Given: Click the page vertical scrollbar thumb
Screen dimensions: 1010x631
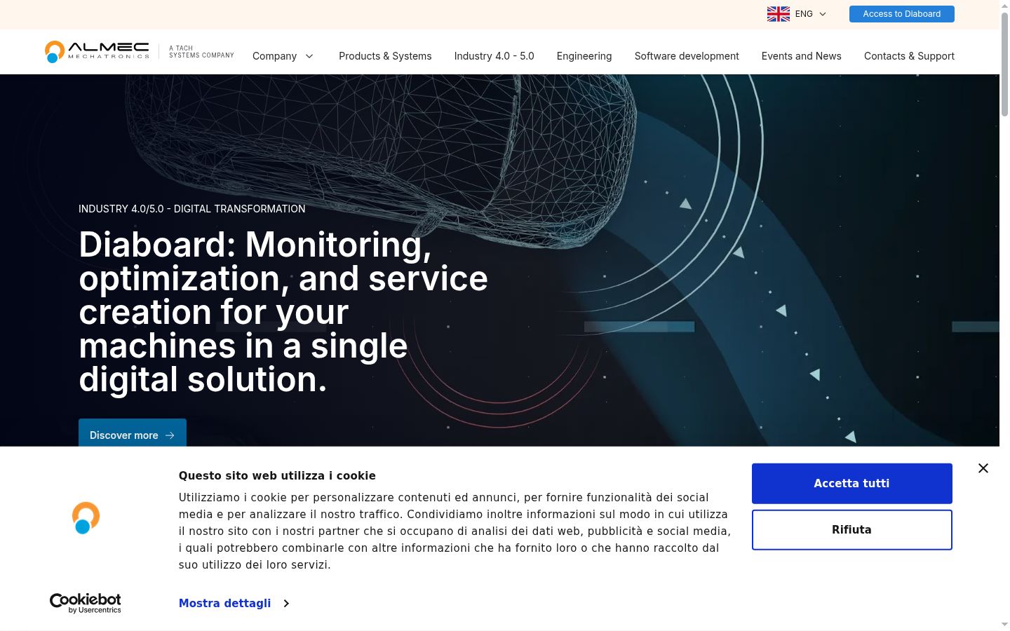Looking at the screenshot, I should (x=1004, y=65).
